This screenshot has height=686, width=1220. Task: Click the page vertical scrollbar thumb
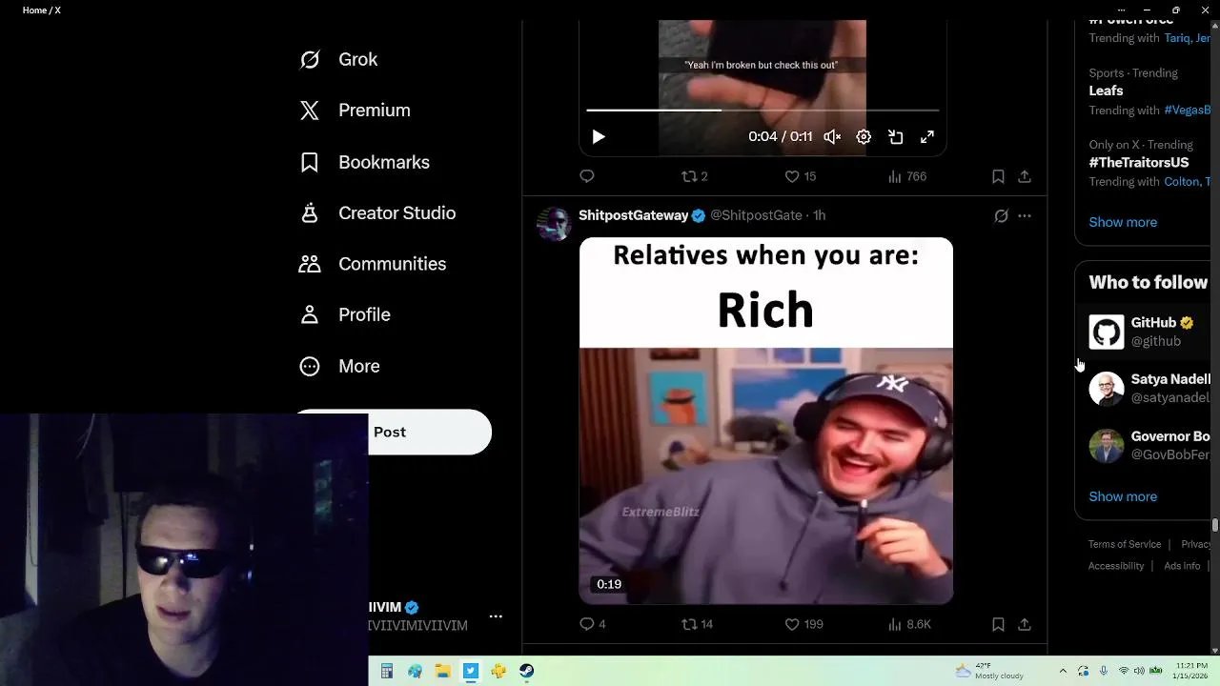tap(1215, 526)
